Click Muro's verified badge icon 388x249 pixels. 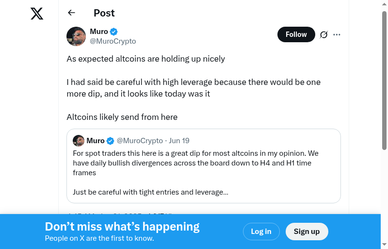(114, 32)
